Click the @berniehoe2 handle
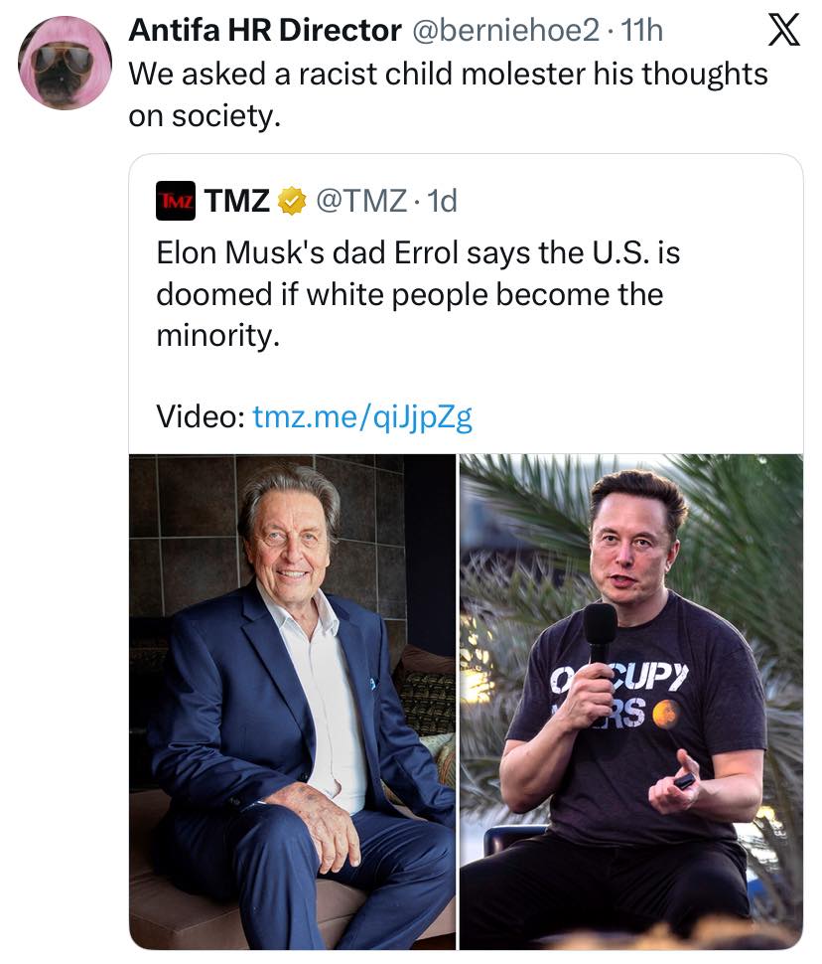 pos(504,31)
